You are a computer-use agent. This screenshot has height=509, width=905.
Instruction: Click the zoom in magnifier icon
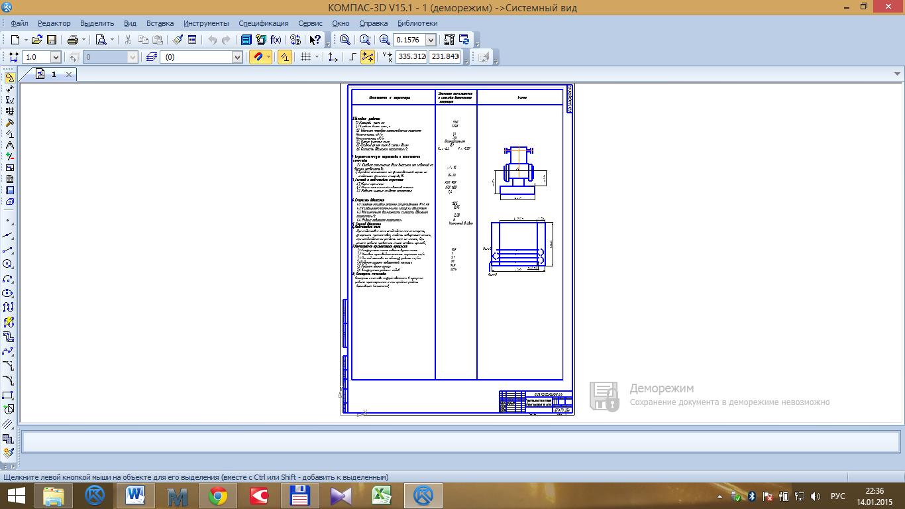(385, 40)
